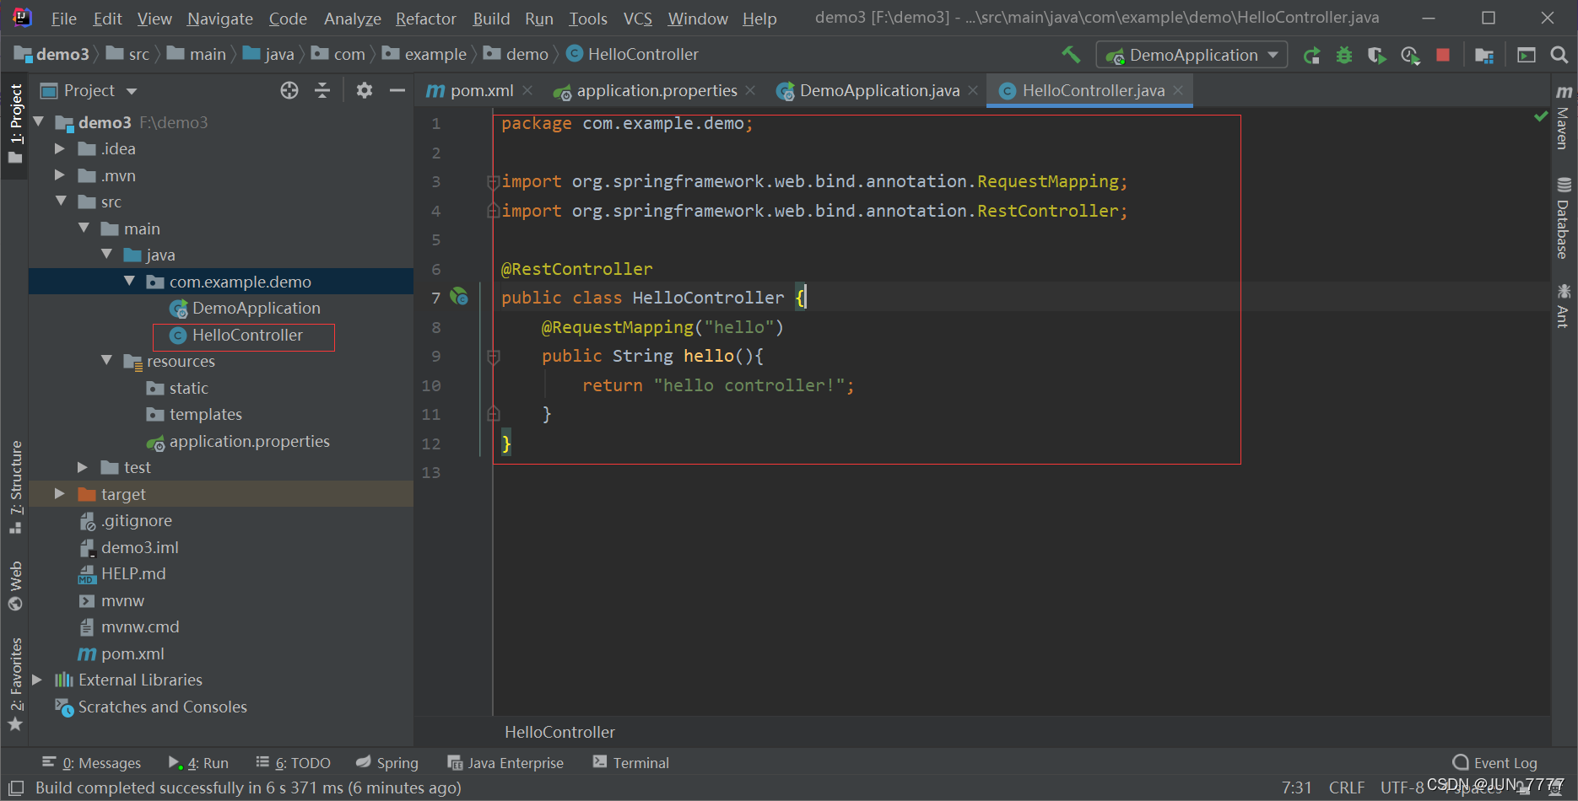
Task: Open the Event Log
Action: (x=1495, y=763)
